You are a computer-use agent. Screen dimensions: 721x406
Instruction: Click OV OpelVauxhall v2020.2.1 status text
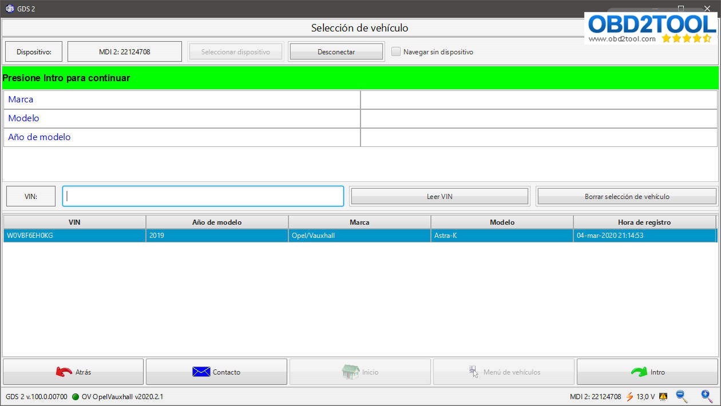coord(122,396)
